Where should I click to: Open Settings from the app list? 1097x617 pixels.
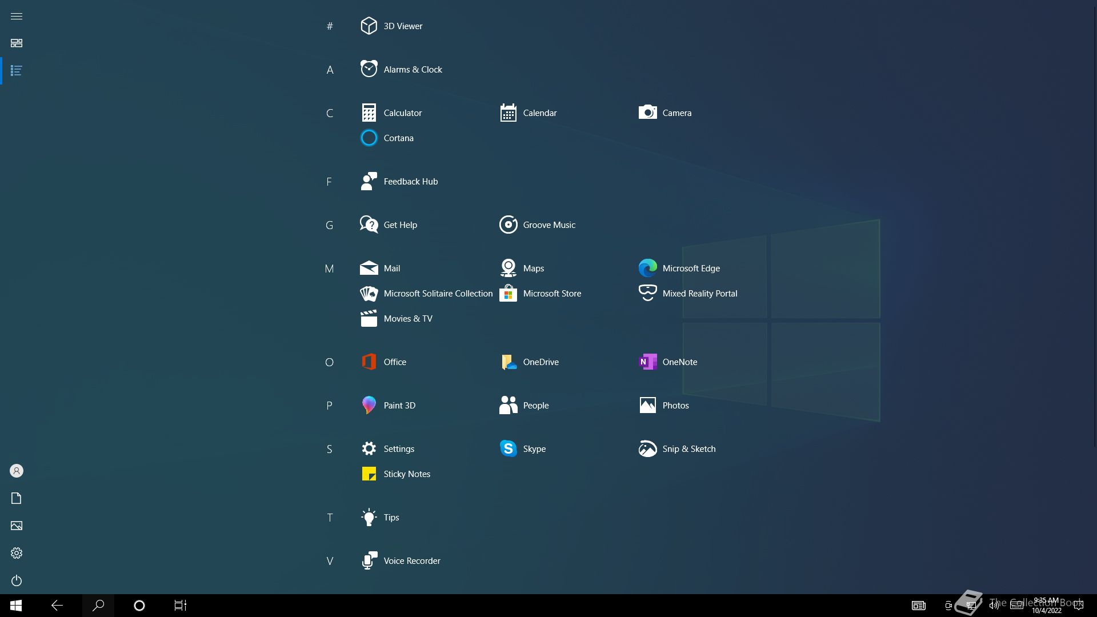387,449
